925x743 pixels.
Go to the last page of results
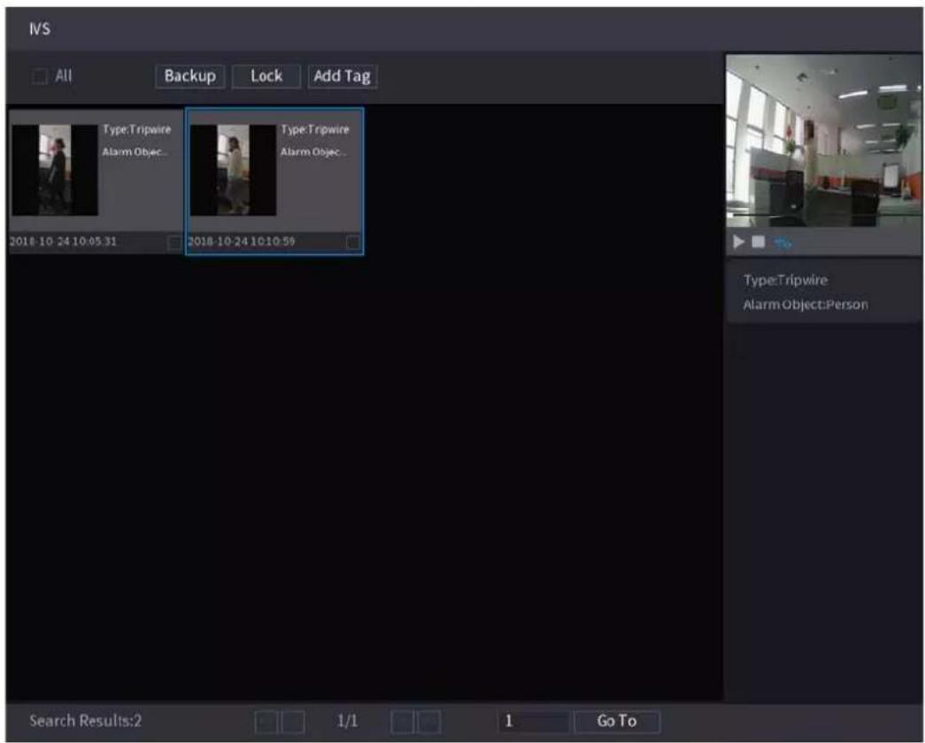coord(429,722)
